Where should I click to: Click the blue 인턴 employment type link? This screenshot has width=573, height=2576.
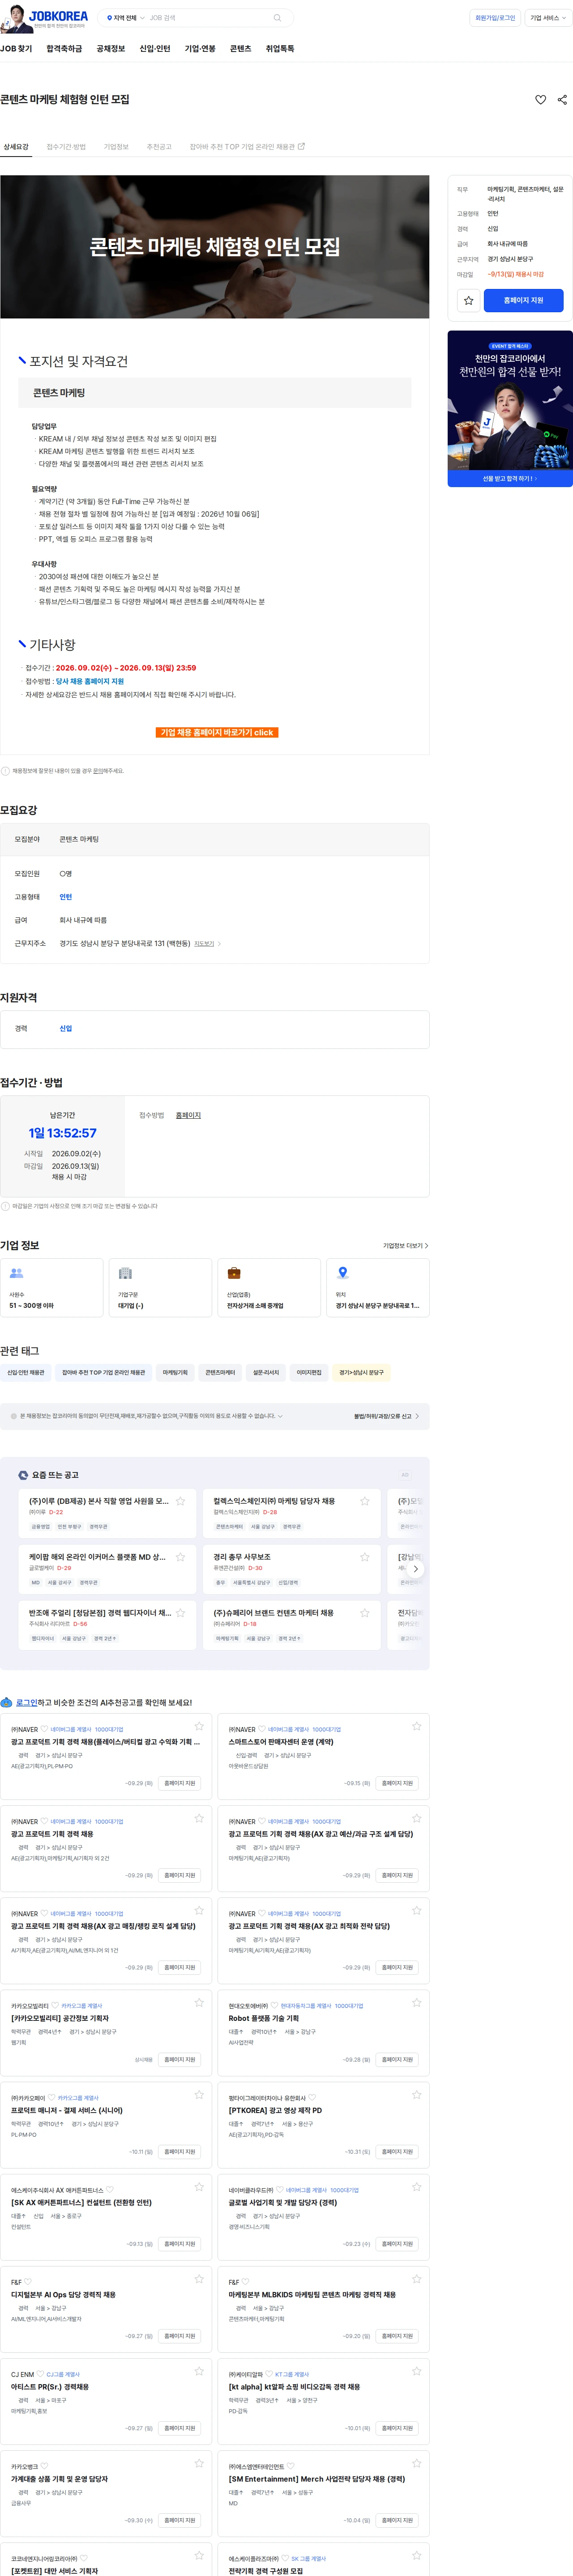click(66, 897)
